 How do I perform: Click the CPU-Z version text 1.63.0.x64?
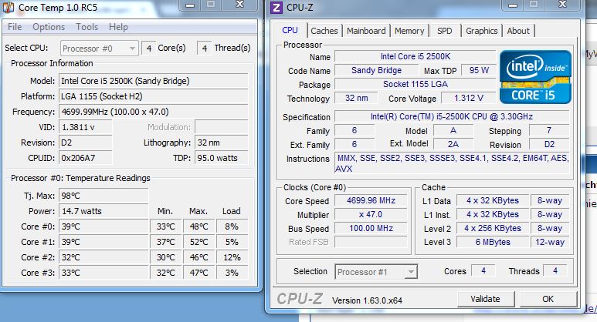367,300
